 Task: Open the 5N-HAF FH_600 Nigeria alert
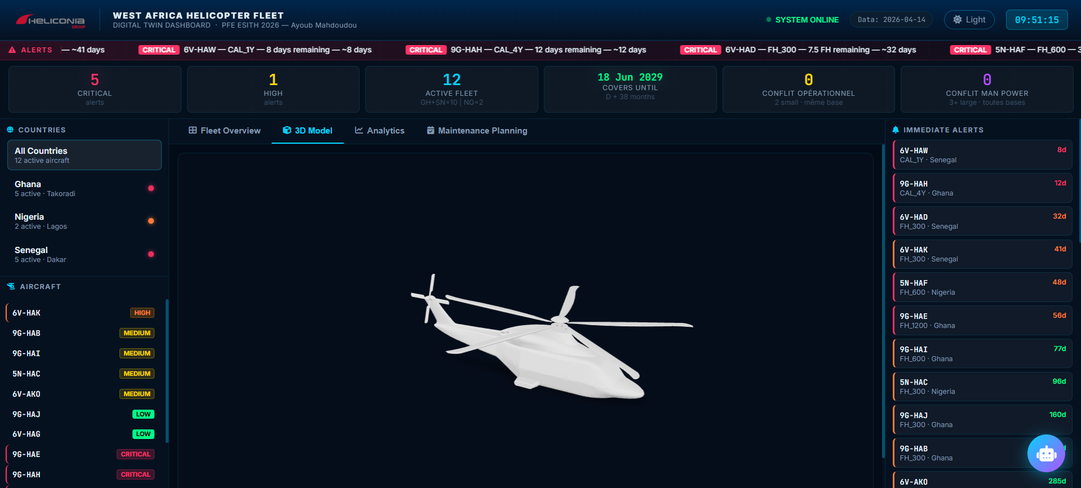[982, 287]
